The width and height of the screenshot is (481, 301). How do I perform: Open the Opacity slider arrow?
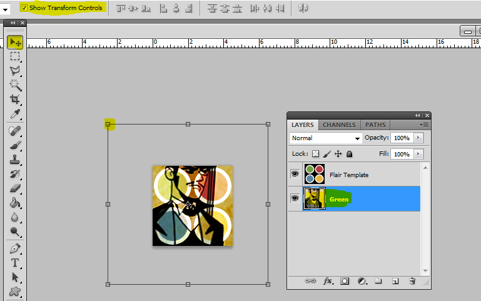click(x=418, y=138)
